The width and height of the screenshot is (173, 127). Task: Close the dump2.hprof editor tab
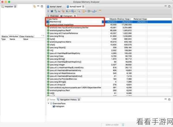pyautogui.click(x=83, y=7)
